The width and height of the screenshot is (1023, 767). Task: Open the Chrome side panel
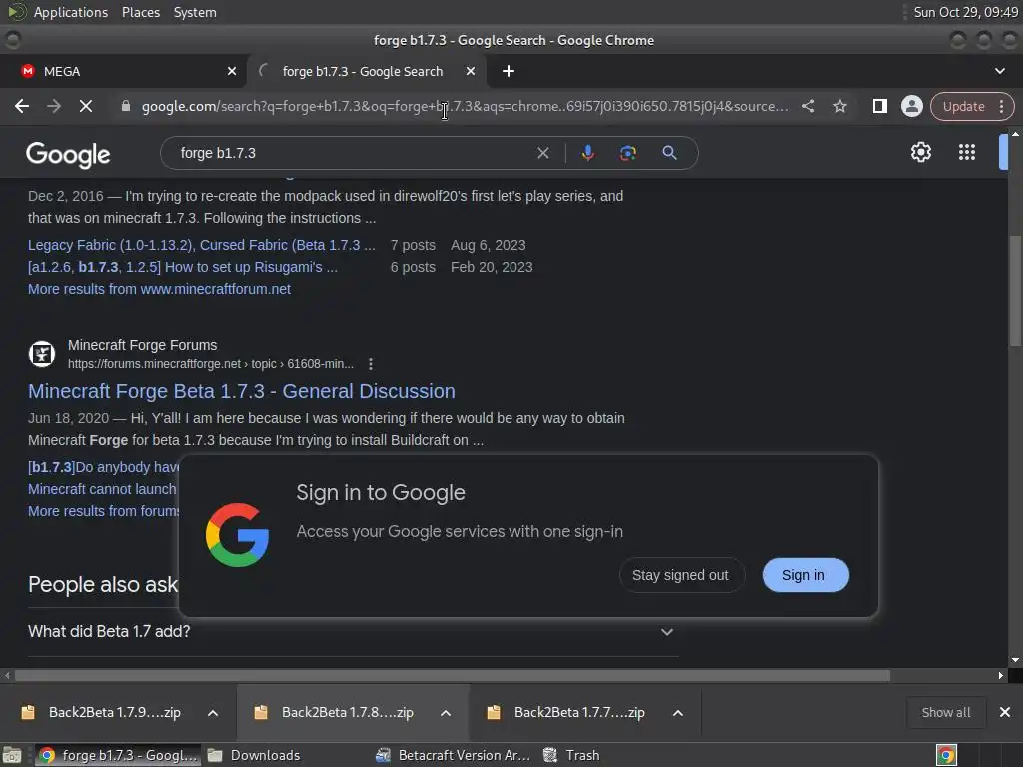click(x=879, y=106)
